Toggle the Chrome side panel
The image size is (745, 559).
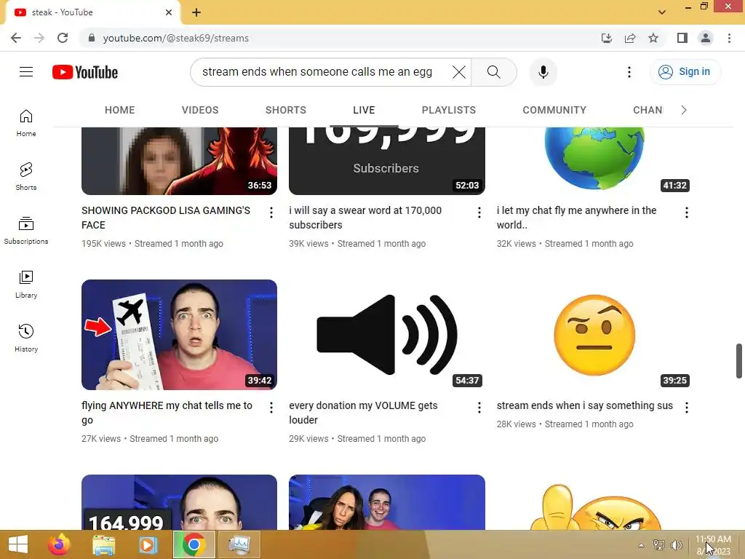682,38
